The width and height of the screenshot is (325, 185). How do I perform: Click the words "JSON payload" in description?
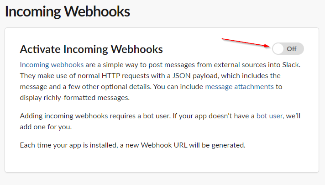[195, 76]
